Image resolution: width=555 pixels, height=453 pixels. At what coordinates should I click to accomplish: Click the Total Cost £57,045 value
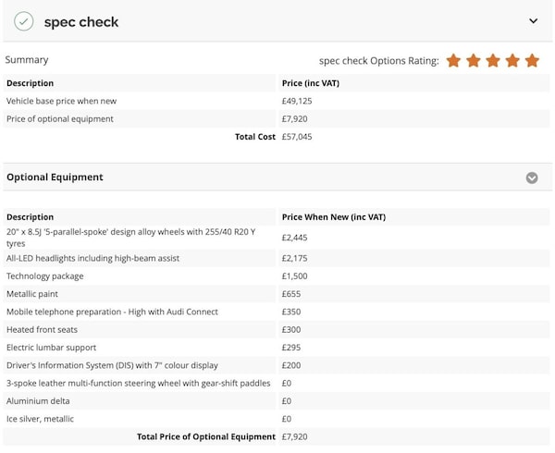[x=297, y=137]
